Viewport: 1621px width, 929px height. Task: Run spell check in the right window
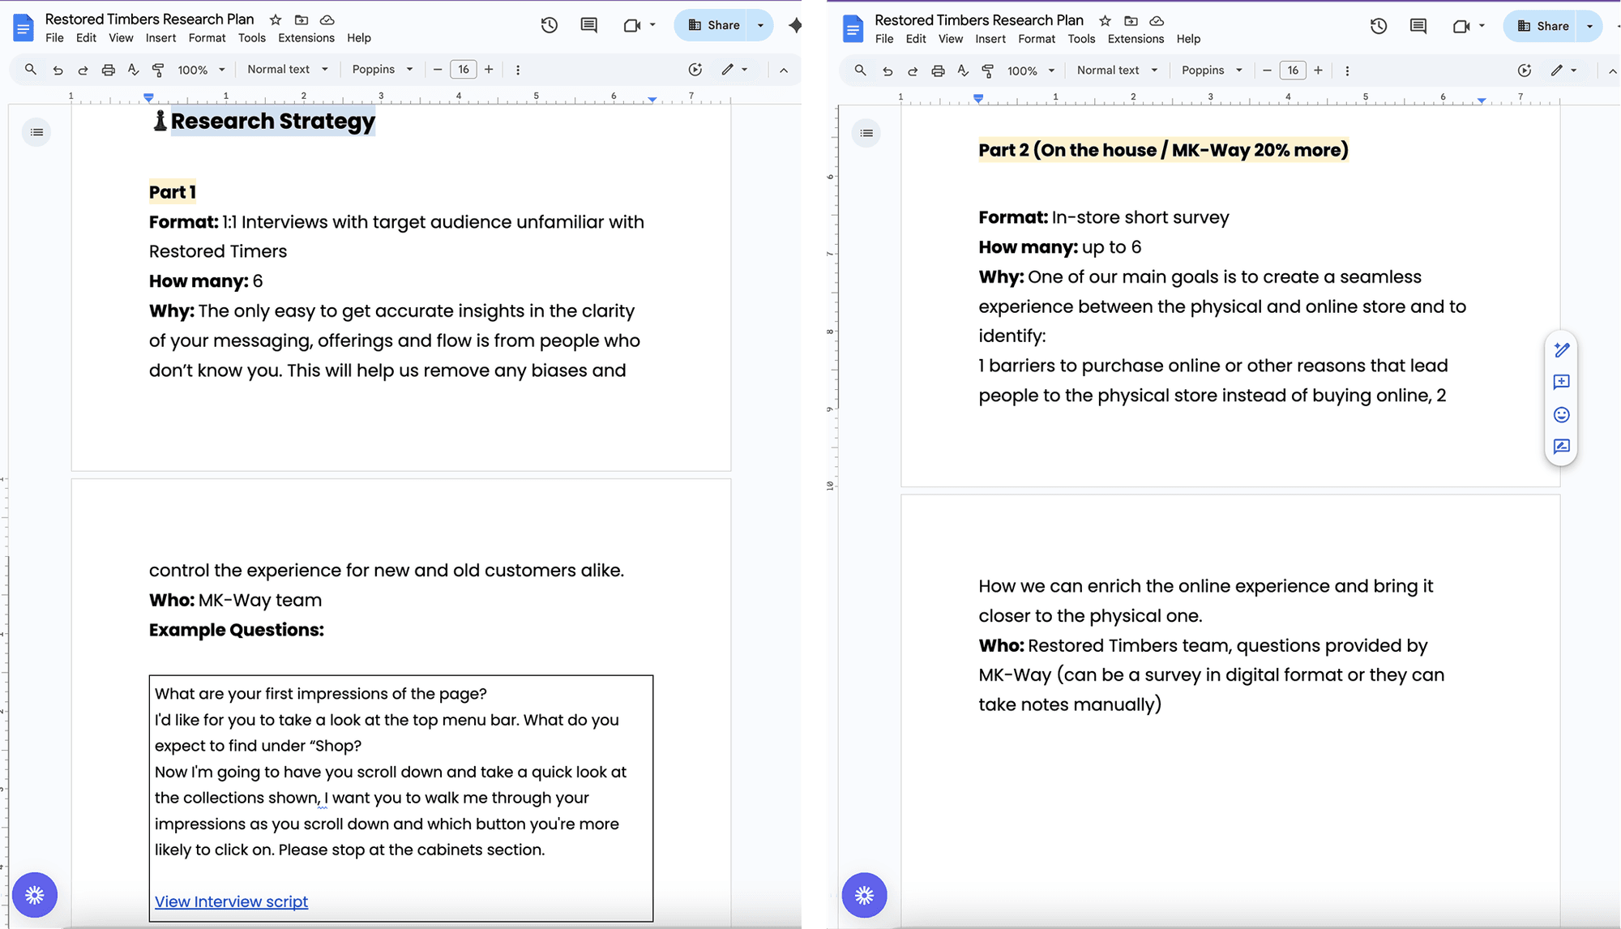tap(963, 71)
